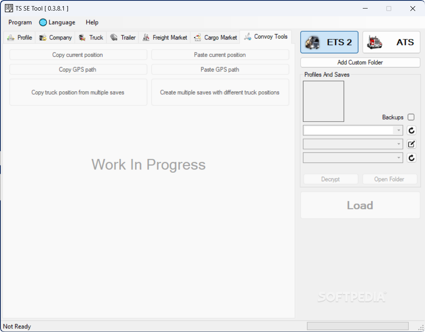Select the Convoy Tools tab
Screen dimensions: 425x332
[266, 37]
